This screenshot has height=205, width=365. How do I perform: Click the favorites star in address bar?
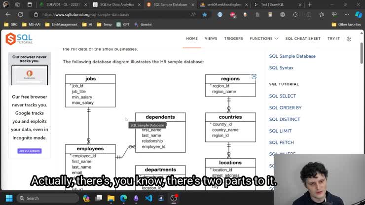pos(205,14)
